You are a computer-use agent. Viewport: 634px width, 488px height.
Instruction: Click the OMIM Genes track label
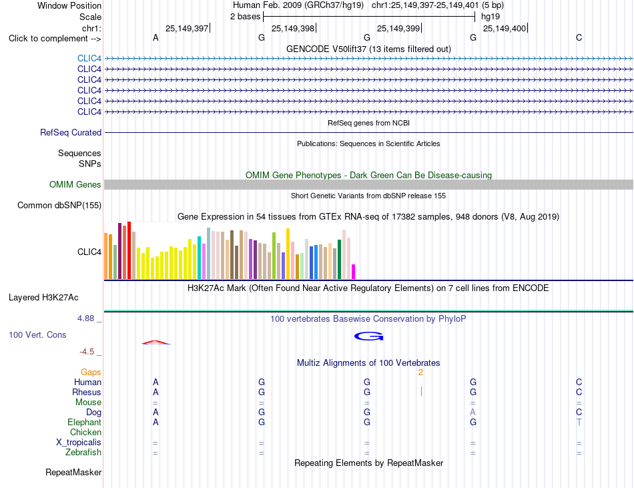pyautogui.click(x=75, y=184)
